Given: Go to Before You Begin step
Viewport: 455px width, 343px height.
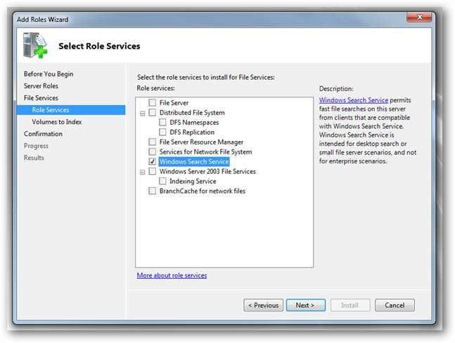Looking at the screenshot, I should pyautogui.click(x=49, y=74).
